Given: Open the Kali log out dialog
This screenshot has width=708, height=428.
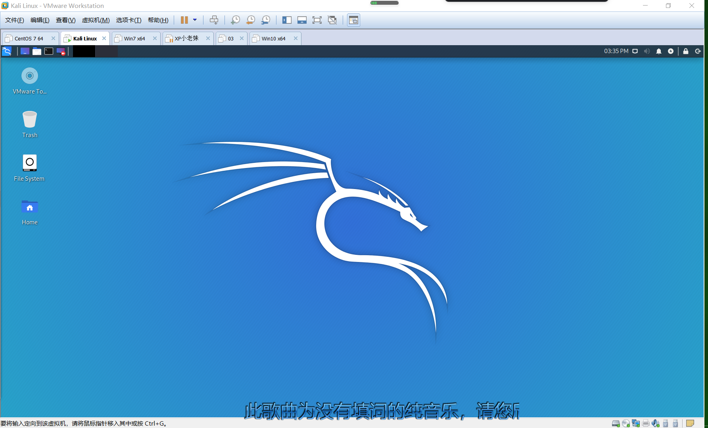Looking at the screenshot, I should (698, 51).
